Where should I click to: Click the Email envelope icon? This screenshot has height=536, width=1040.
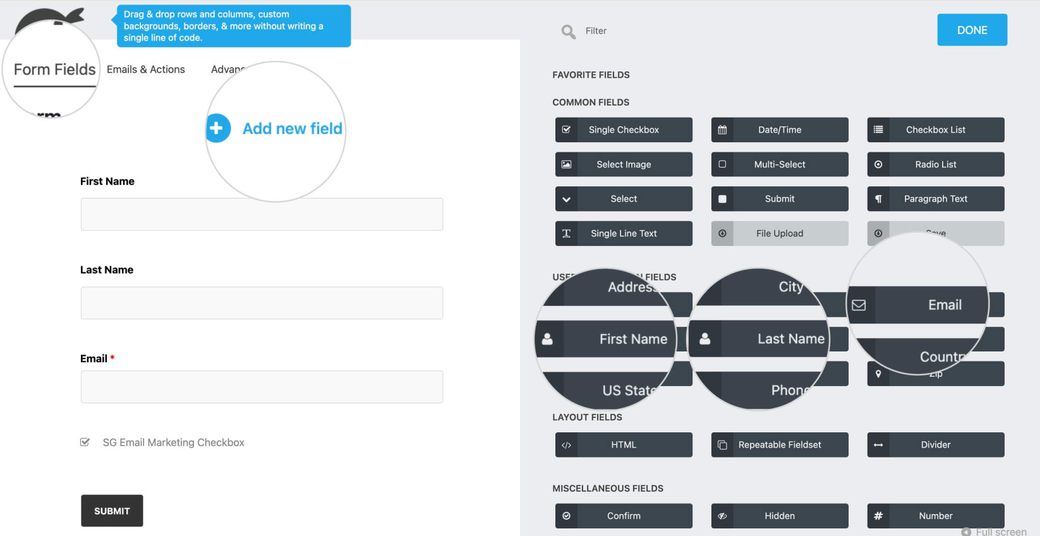coord(859,305)
